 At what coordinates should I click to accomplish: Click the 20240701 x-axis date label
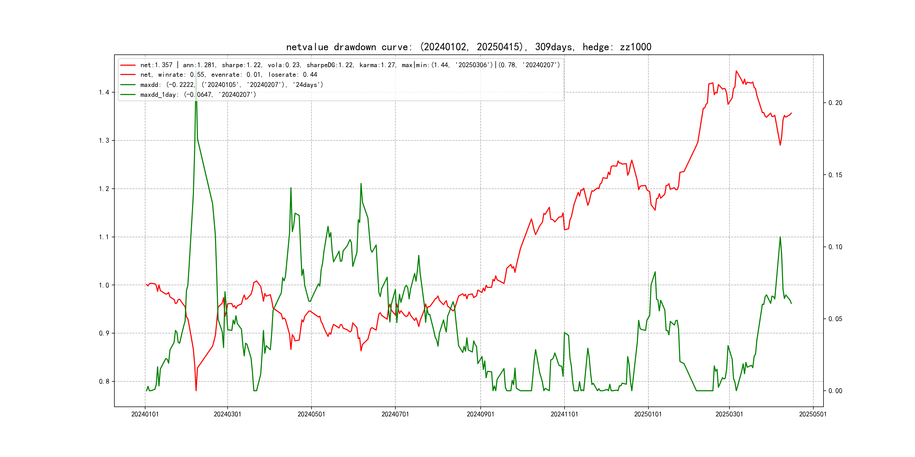395,414
